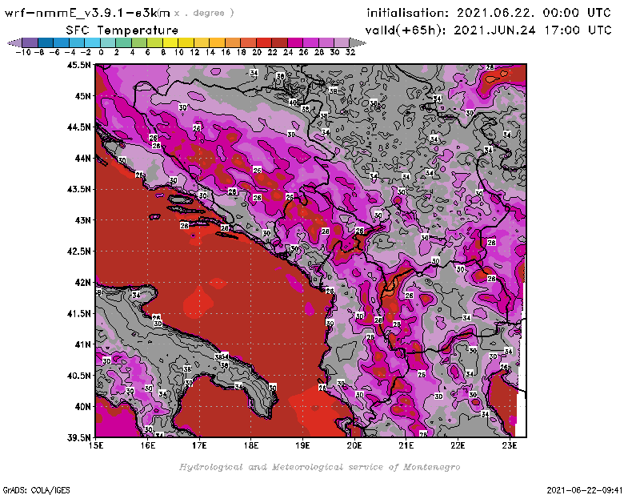
Task: Select the 39.5N latitude label
Action: [78, 438]
